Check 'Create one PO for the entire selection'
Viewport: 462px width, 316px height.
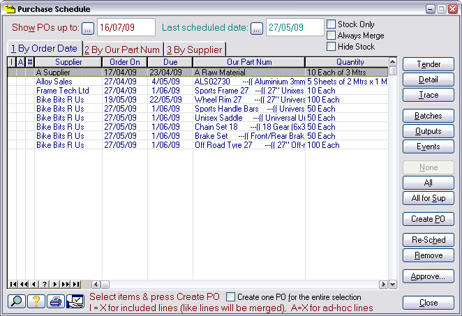click(x=232, y=297)
